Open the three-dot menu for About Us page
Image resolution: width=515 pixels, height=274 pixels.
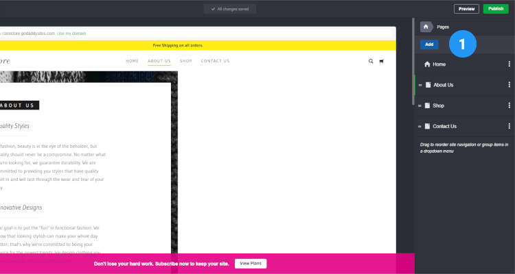[509, 85]
